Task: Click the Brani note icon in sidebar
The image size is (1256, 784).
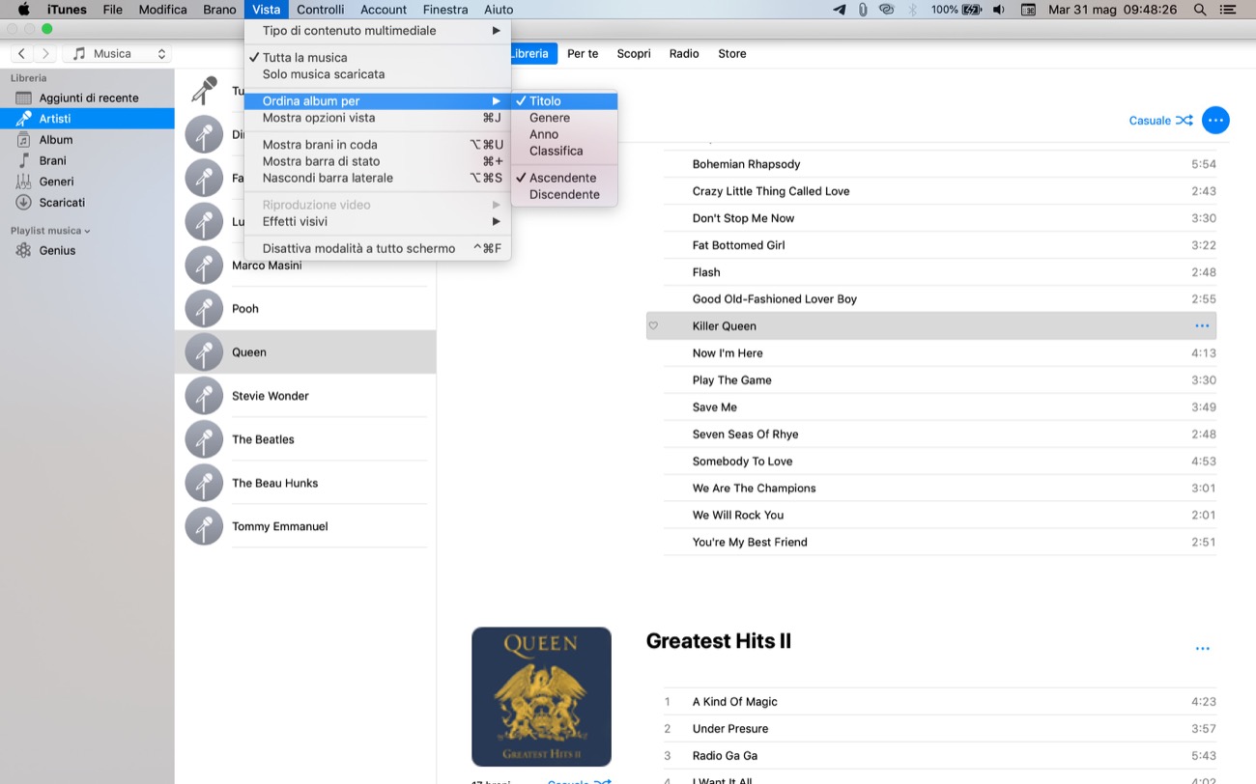Action: (x=24, y=160)
